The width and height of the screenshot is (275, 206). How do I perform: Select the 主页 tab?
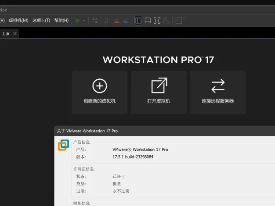click(x=6, y=34)
